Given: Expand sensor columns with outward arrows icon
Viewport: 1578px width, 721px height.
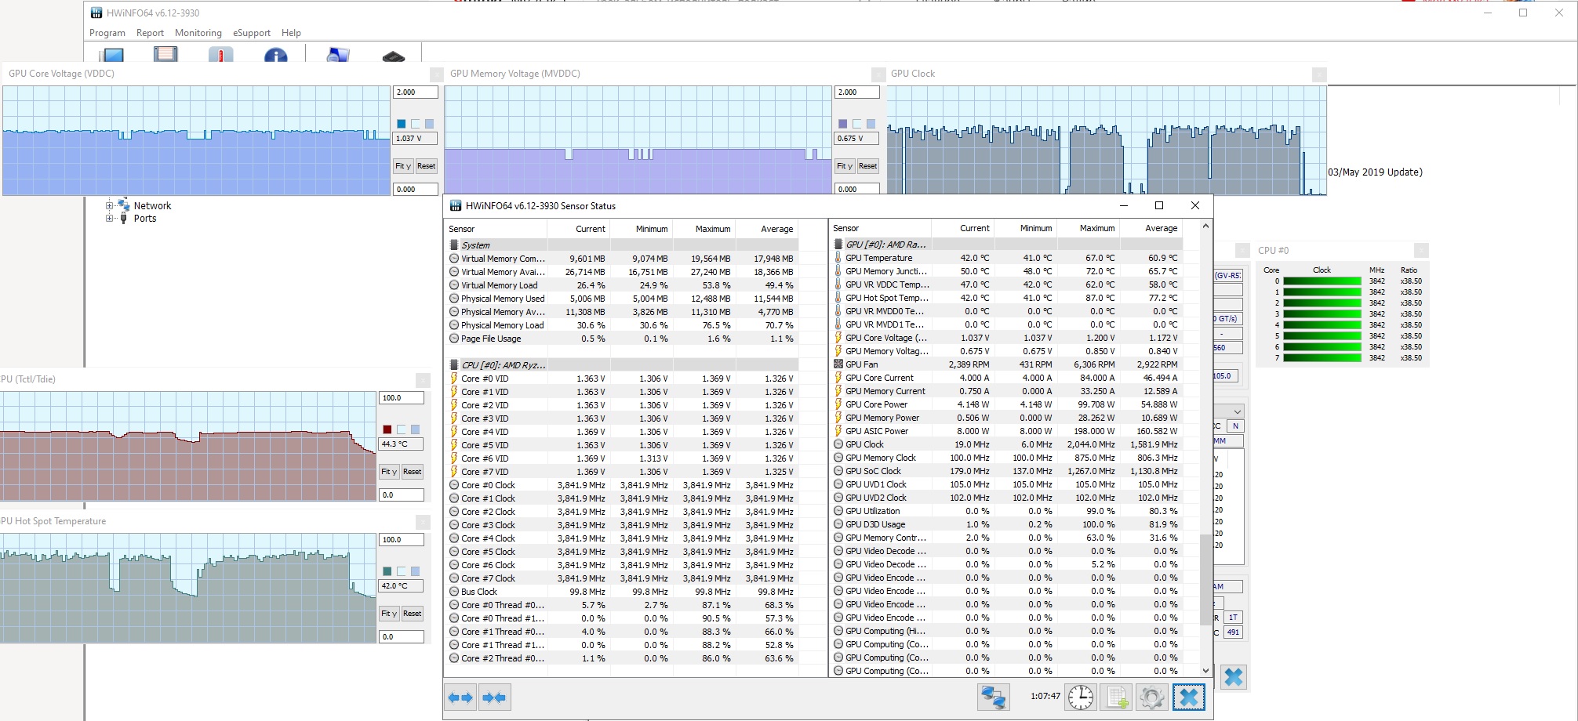Looking at the screenshot, I should 460,697.
